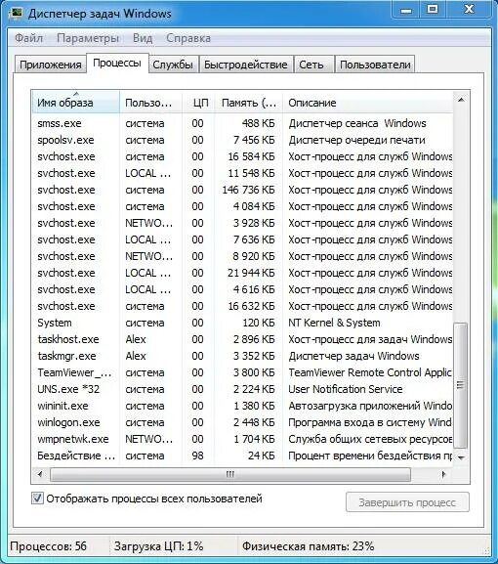This screenshot has height=564, width=498.
Task: Open the Справка menu
Action: pyautogui.click(x=188, y=38)
